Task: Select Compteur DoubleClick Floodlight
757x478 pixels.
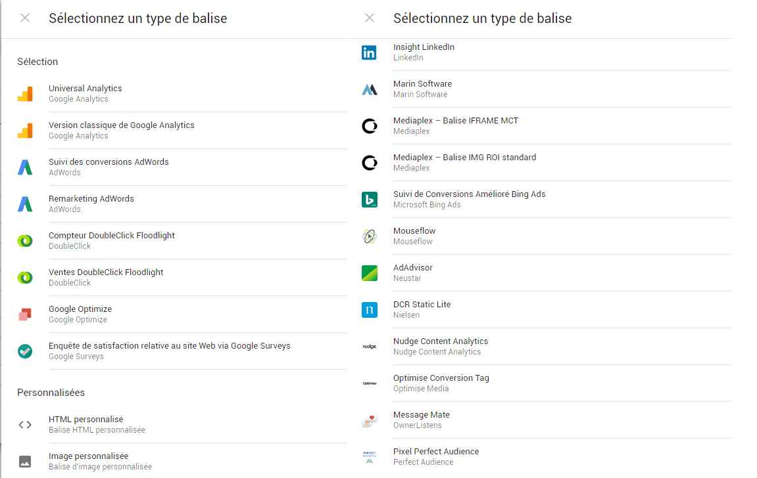Action: (x=182, y=240)
